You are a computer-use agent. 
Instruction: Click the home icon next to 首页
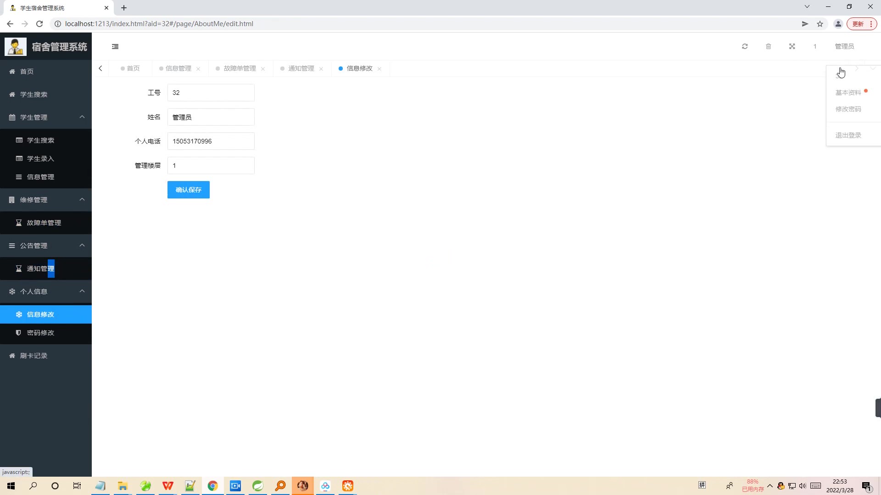tap(11, 71)
